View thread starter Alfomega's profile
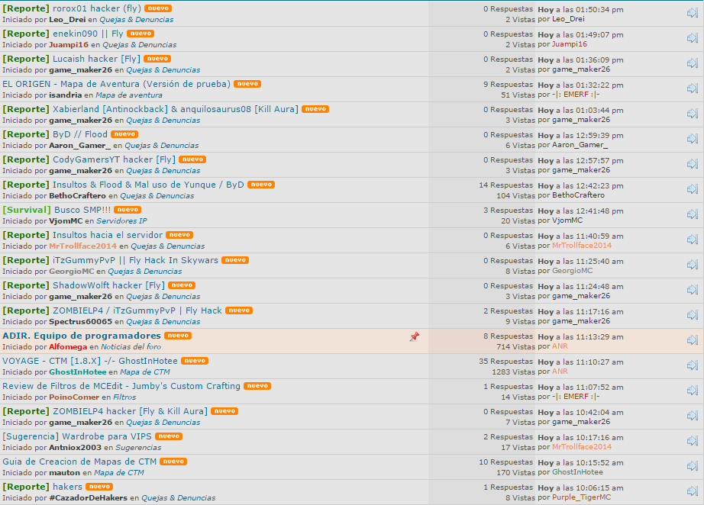The height and width of the screenshot is (505, 704). (68, 346)
